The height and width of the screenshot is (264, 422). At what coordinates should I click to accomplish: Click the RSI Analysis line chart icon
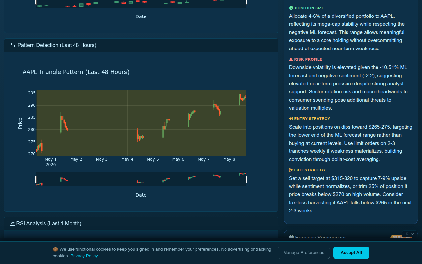point(12,223)
